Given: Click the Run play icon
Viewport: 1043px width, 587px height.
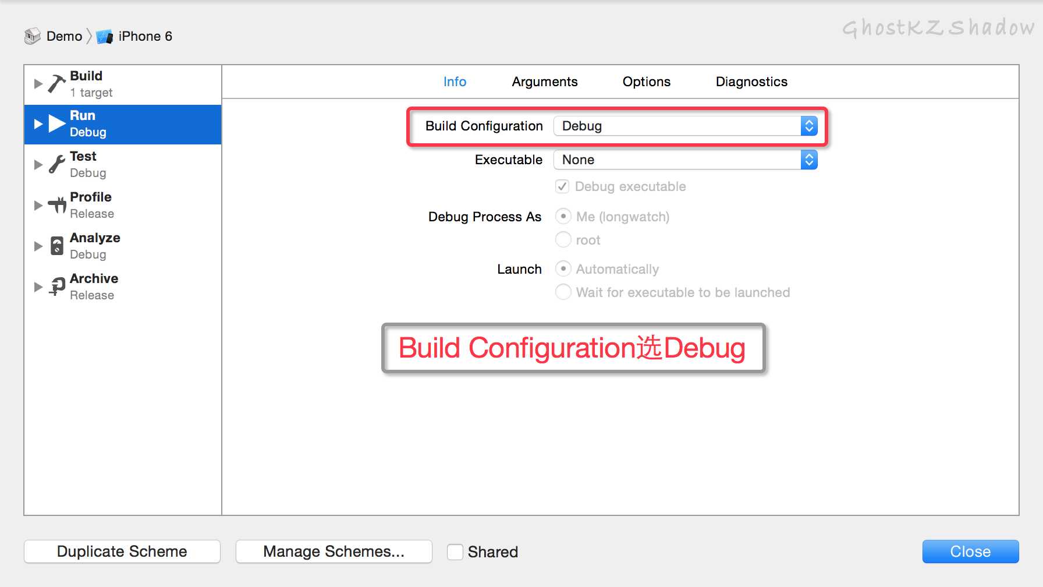Looking at the screenshot, I should click(x=56, y=123).
